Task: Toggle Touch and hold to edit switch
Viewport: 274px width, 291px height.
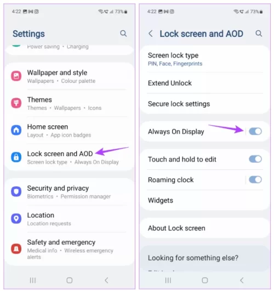Action: click(x=255, y=159)
